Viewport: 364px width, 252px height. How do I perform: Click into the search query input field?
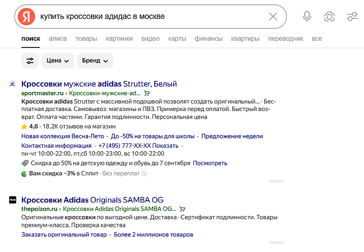click(x=145, y=16)
